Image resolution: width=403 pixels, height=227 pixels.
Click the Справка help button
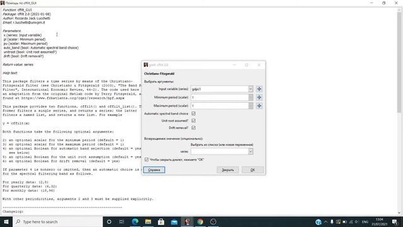(154, 170)
